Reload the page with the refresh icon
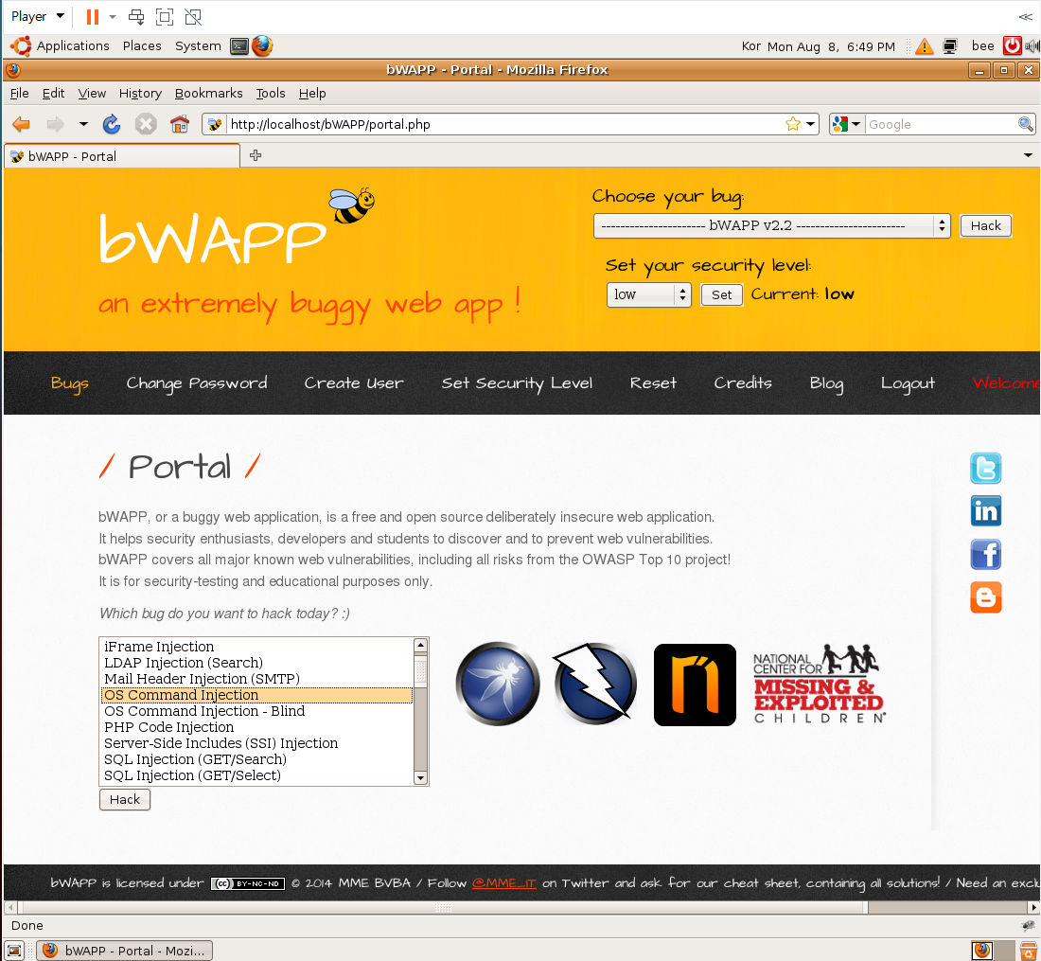 click(x=112, y=124)
